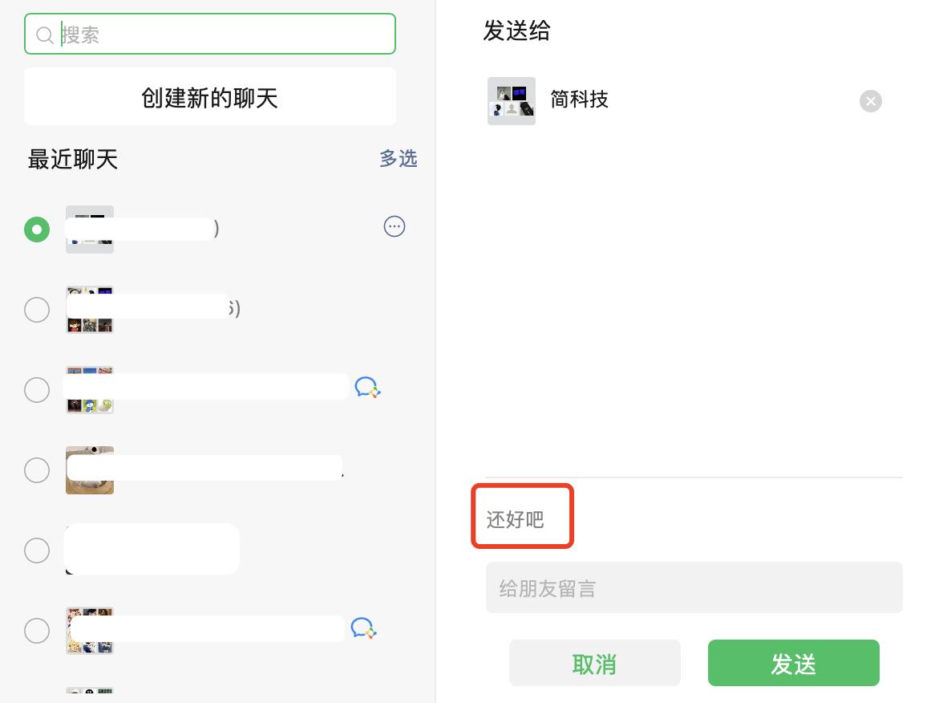This screenshot has height=703, width=935.
Task: Deselect the first chat's radio button
Action: 37,230
